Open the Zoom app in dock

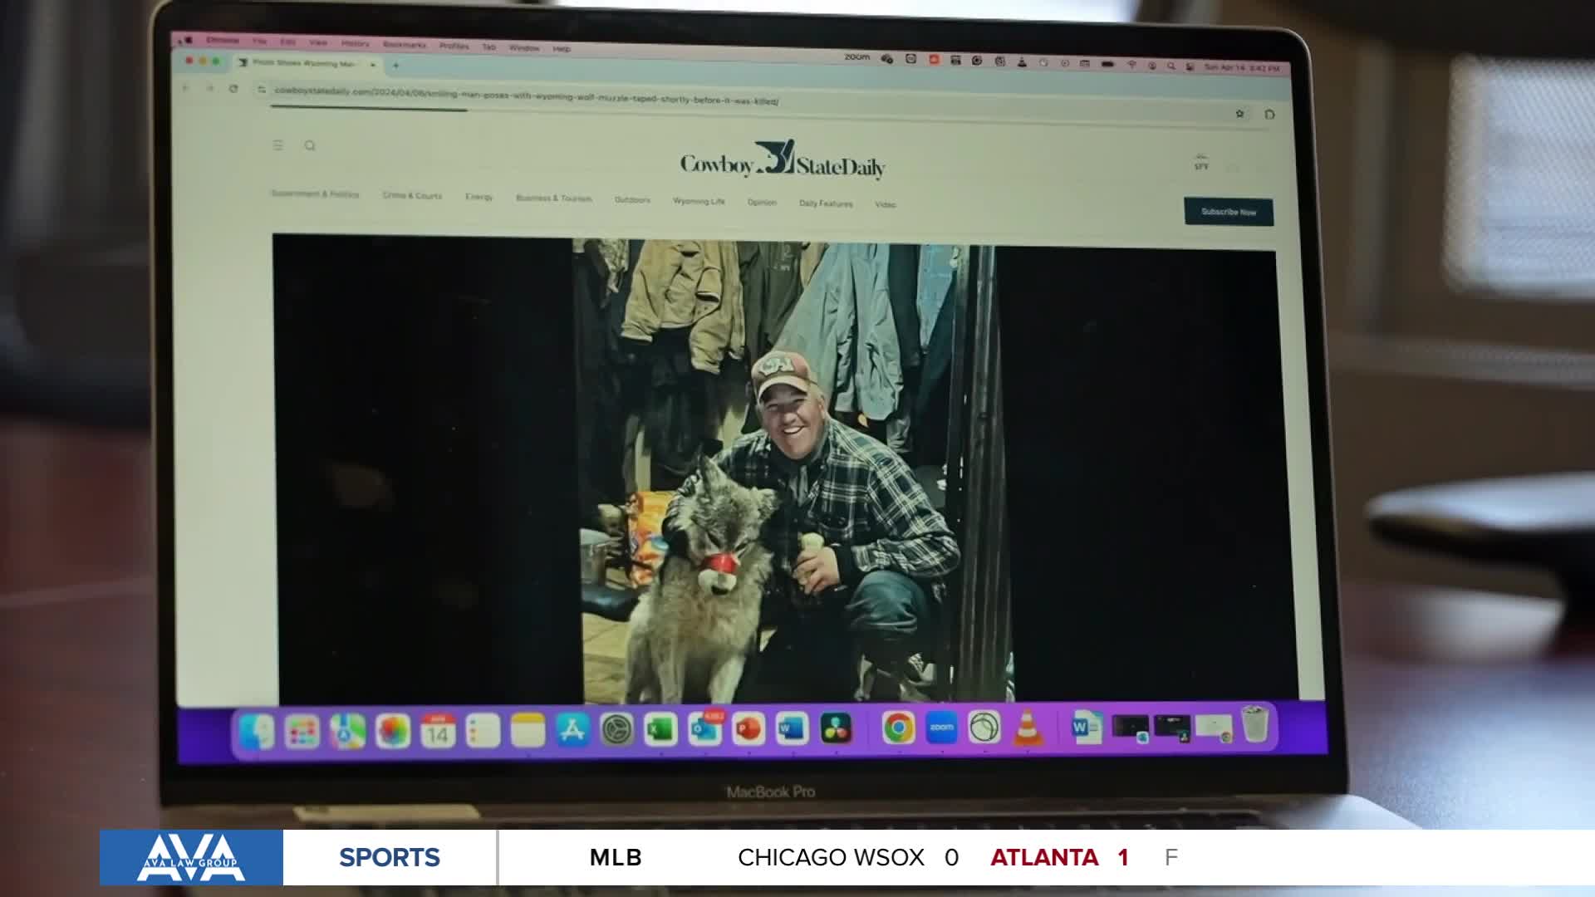point(941,728)
